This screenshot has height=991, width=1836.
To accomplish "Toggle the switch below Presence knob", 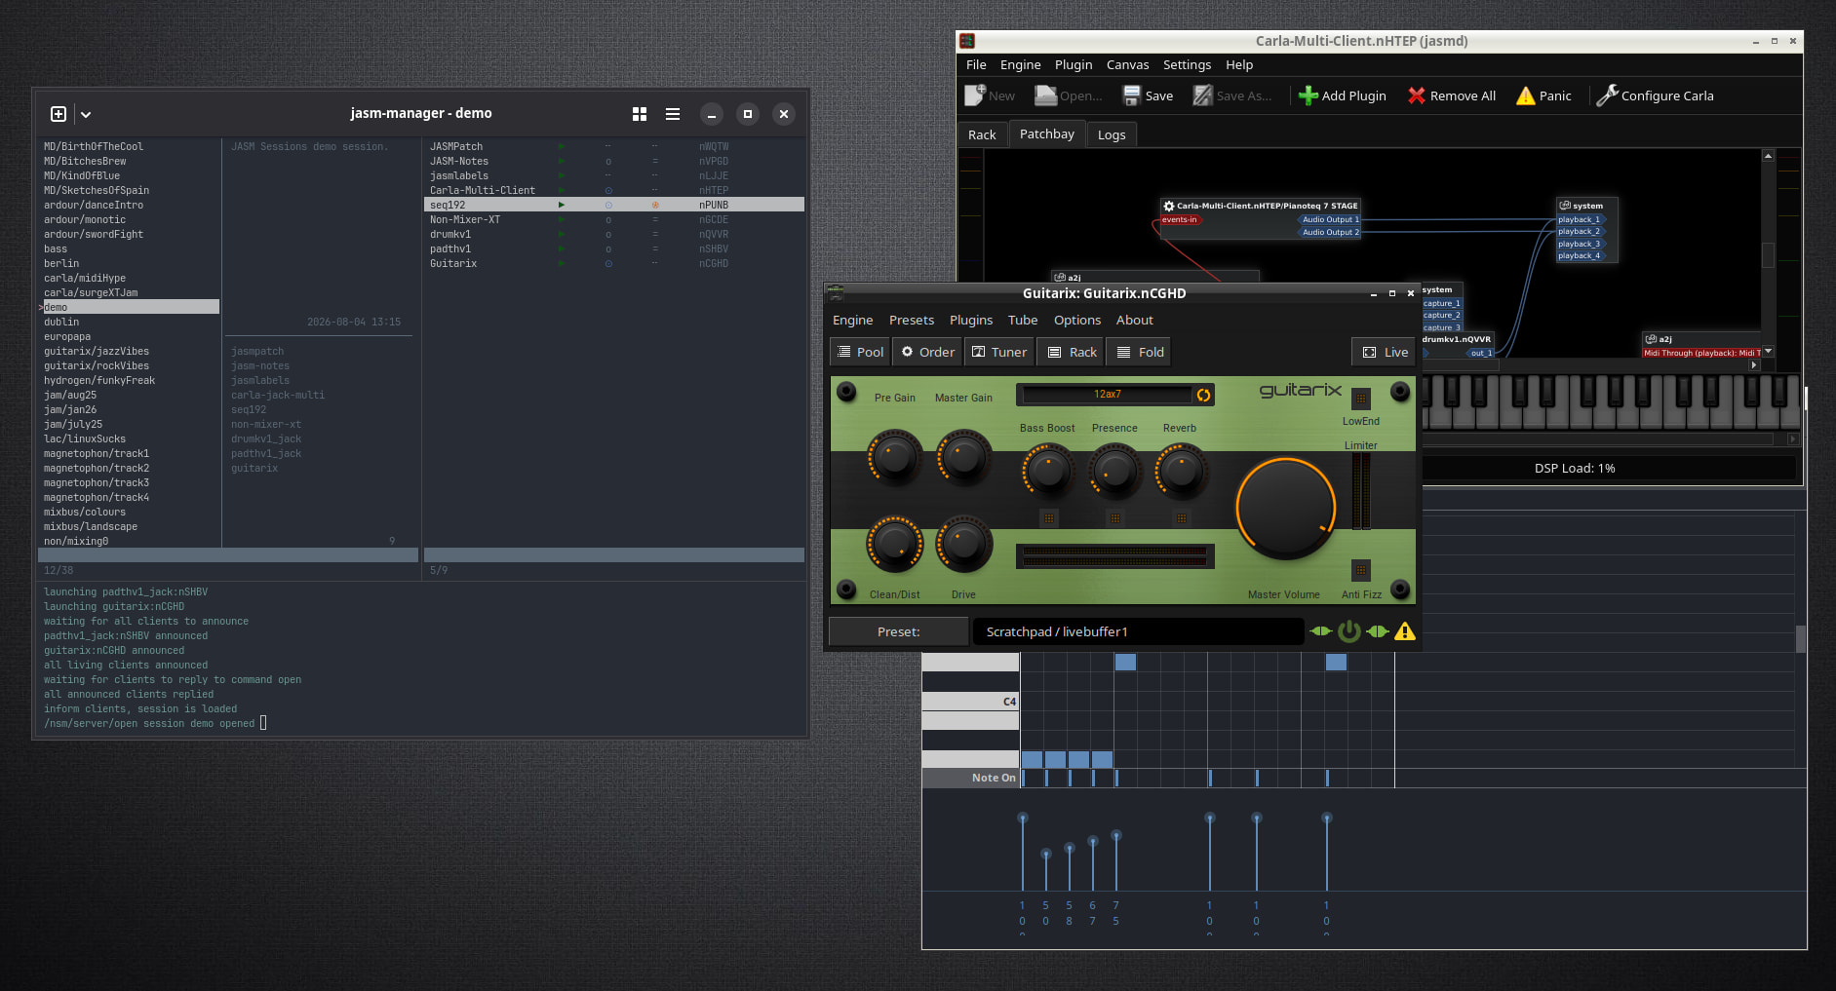I will point(1114,518).
